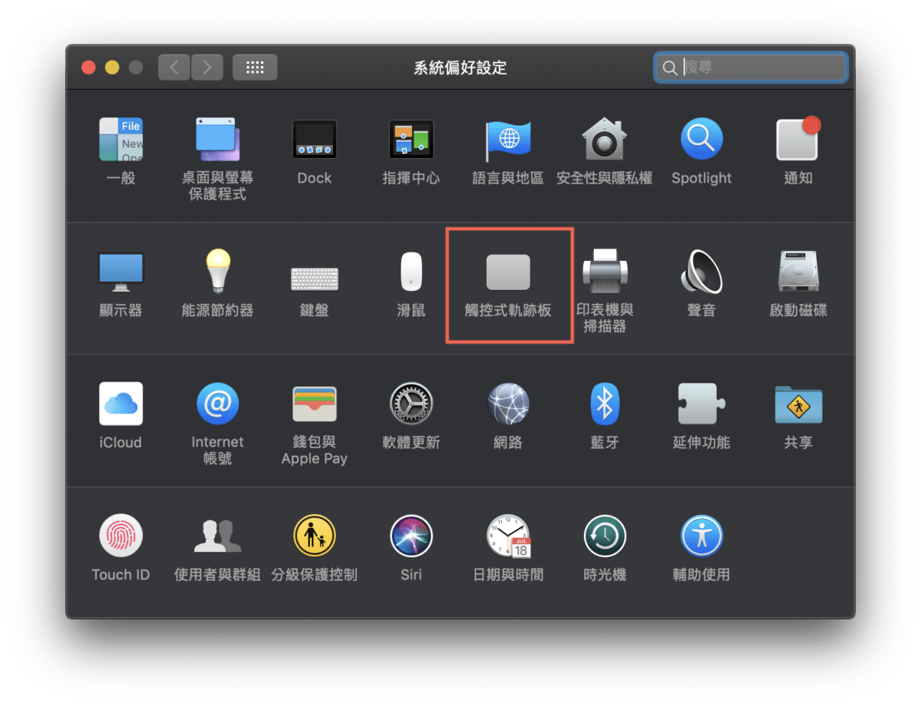Open 通知 (Notifications) preferences

click(x=798, y=139)
